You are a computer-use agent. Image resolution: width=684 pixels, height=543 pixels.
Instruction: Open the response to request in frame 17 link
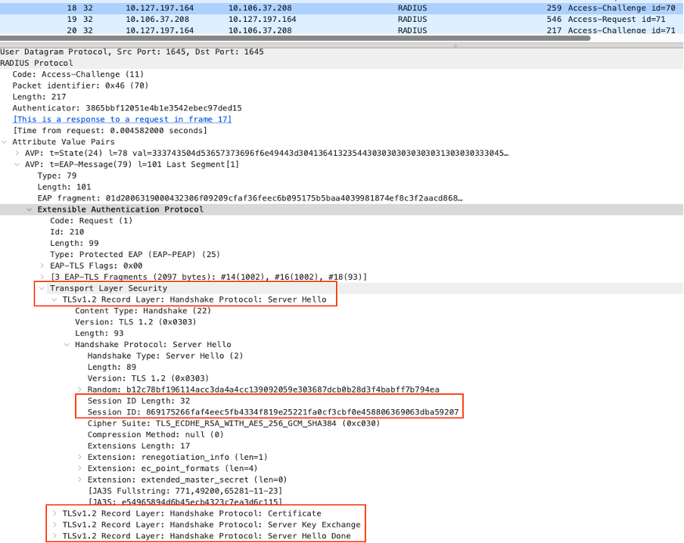click(122, 119)
